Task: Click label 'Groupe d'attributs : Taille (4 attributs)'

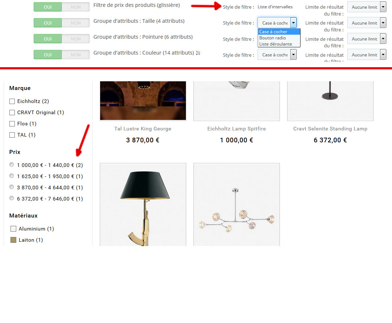Action: coord(139,21)
